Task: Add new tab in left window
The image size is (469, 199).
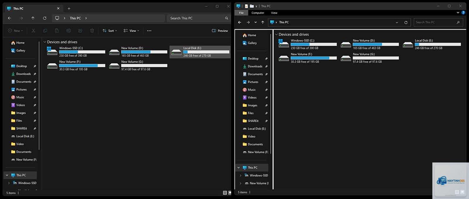Action: tap(69, 8)
